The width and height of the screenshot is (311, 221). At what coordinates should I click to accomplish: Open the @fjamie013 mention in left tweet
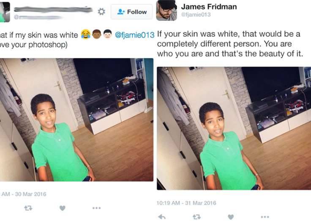pyautogui.click(x=134, y=35)
